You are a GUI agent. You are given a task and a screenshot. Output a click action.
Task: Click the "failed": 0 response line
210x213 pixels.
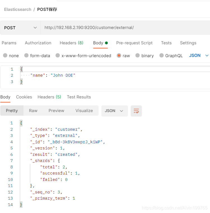(x=54, y=180)
